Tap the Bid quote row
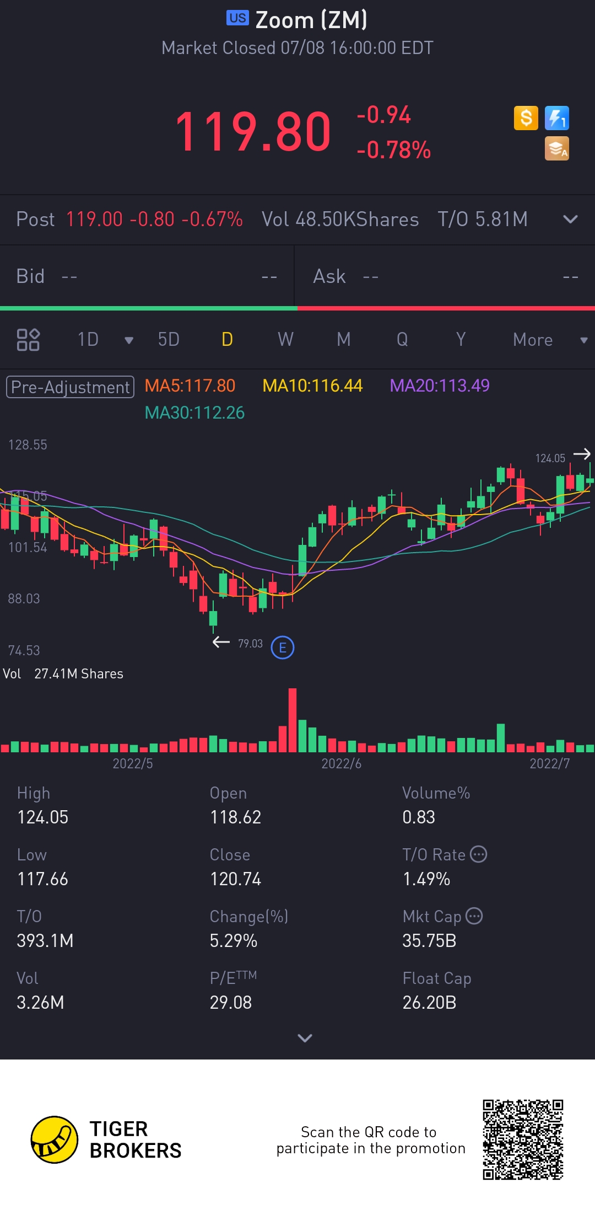This screenshot has height=1220, width=595. click(x=147, y=276)
